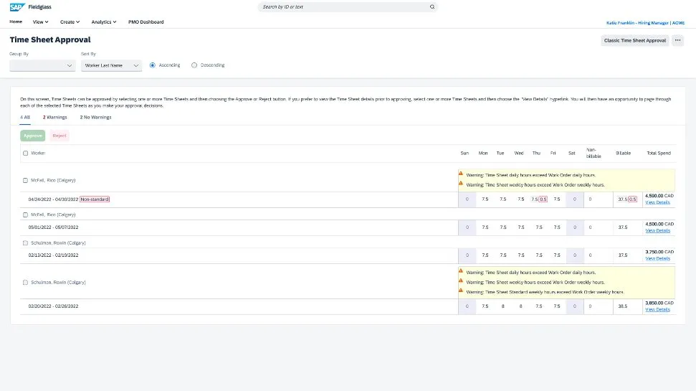
Task: Select the Ascending radio button
Action: [x=153, y=65]
